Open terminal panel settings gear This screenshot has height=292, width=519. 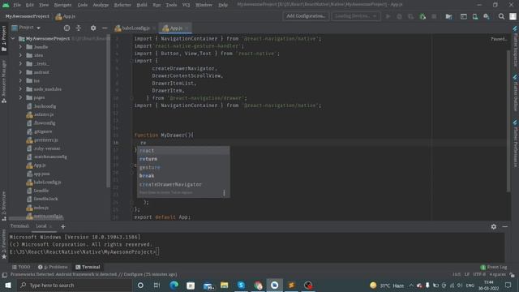(494, 227)
